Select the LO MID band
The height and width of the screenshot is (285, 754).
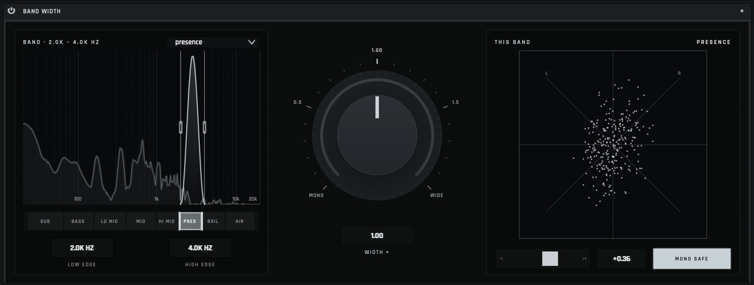click(109, 221)
